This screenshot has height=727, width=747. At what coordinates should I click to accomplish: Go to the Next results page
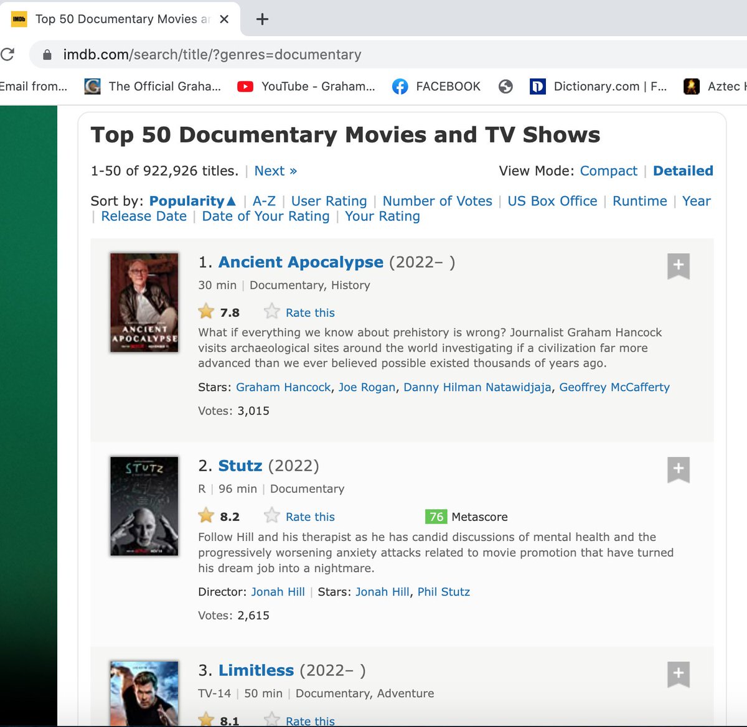[276, 171]
